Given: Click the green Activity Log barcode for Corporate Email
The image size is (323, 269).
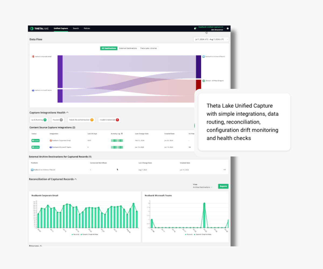Looking at the screenshot, I should coord(117,140).
